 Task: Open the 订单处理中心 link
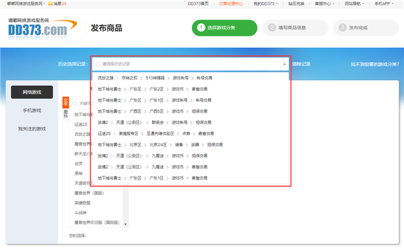(x=231, y=3)
